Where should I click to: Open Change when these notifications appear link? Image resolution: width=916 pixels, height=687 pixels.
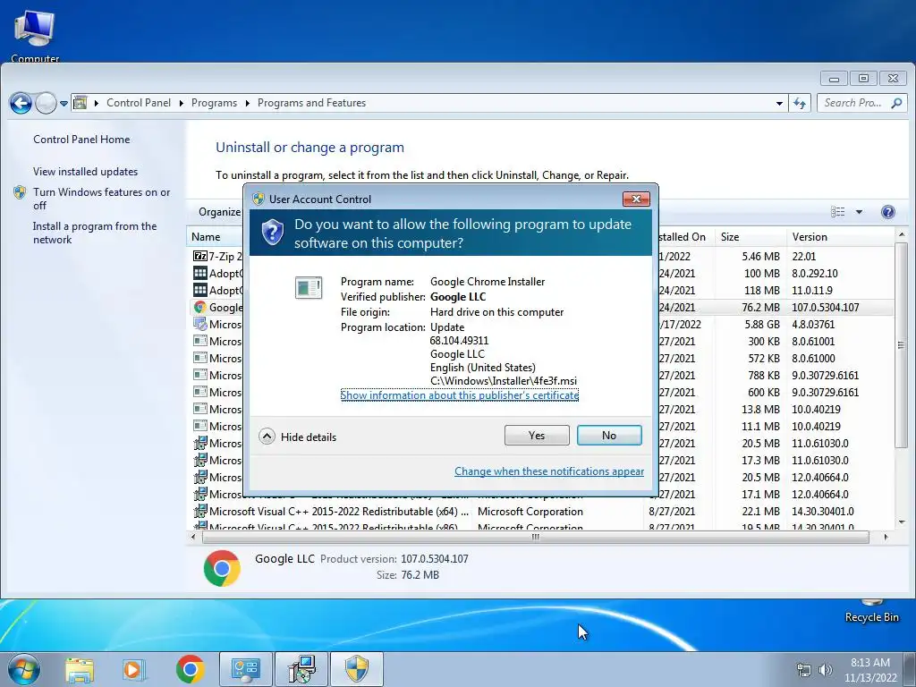point(549,471)
